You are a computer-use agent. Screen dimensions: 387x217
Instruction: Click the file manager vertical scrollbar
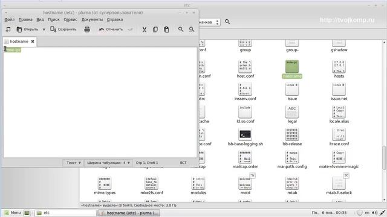point(385,157)
